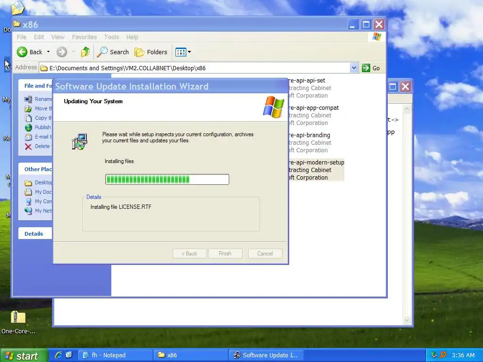The height and width of the screenshot is (362, 483).
Task: Select the api-app-compat file entry
Action: point(314,115)
